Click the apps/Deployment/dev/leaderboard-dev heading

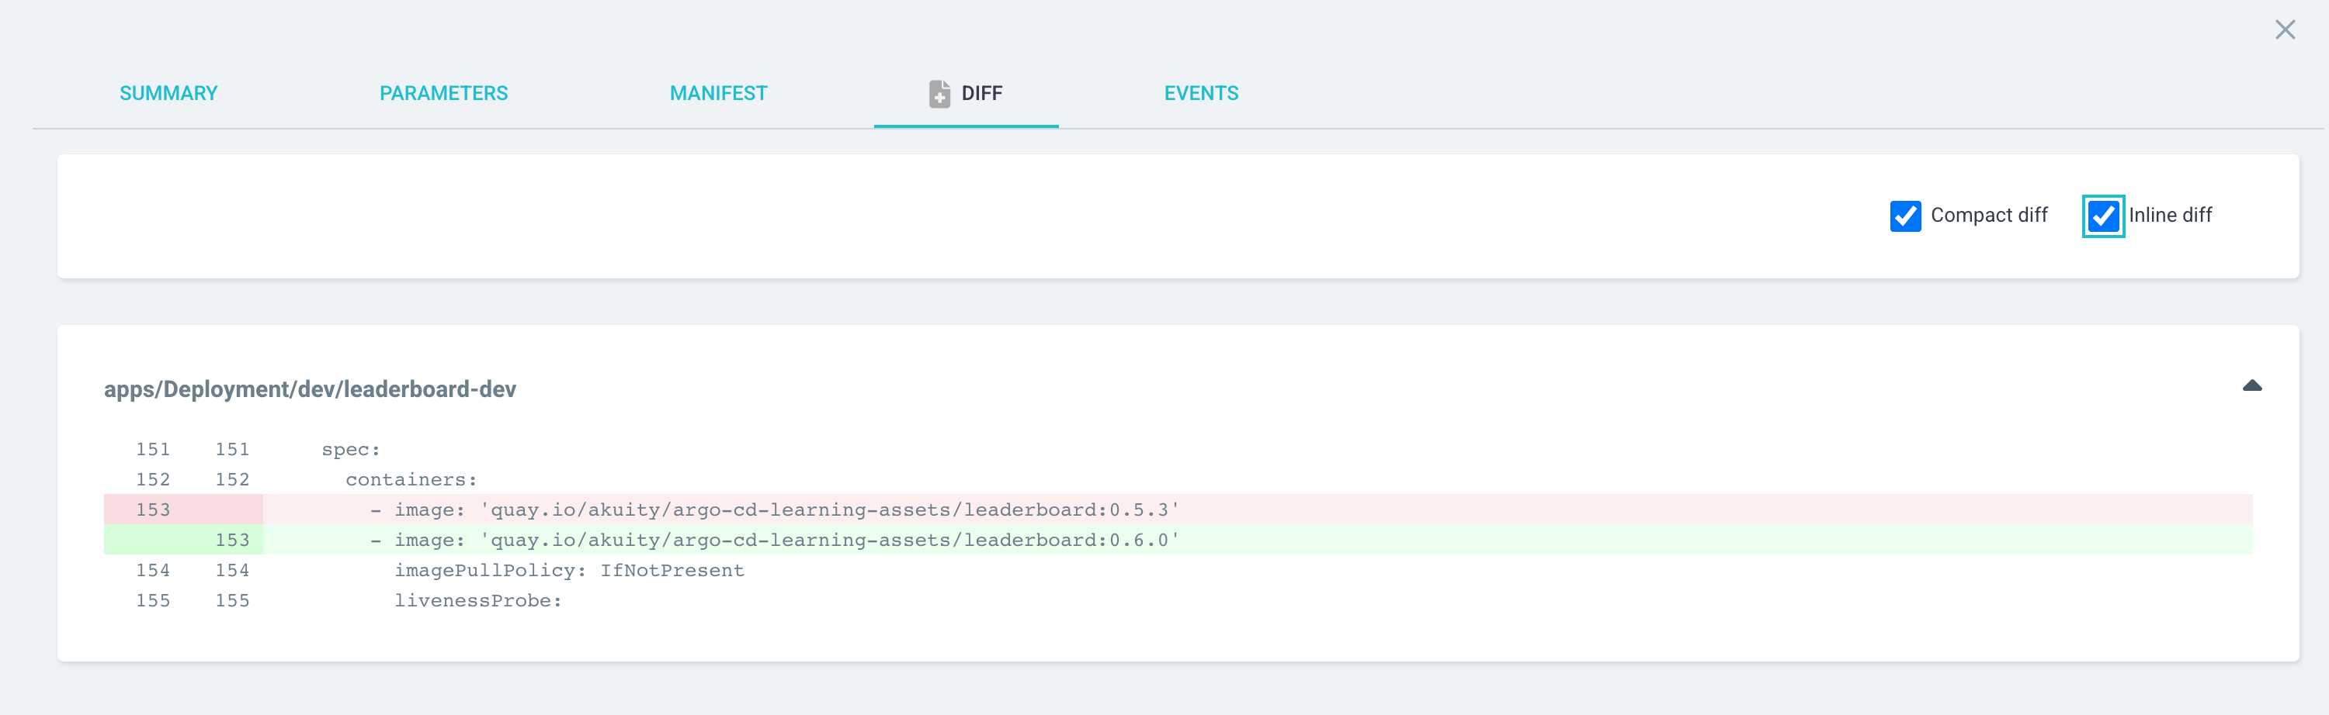click(309, 389)
